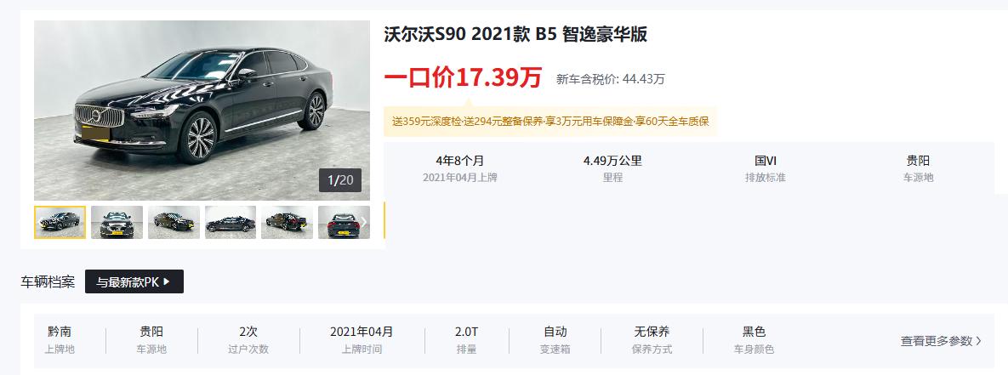The height and width of the screenshot is (375, 1008).
Task: Click the 与最新款PK button
Action: click(x=134, y=281)
